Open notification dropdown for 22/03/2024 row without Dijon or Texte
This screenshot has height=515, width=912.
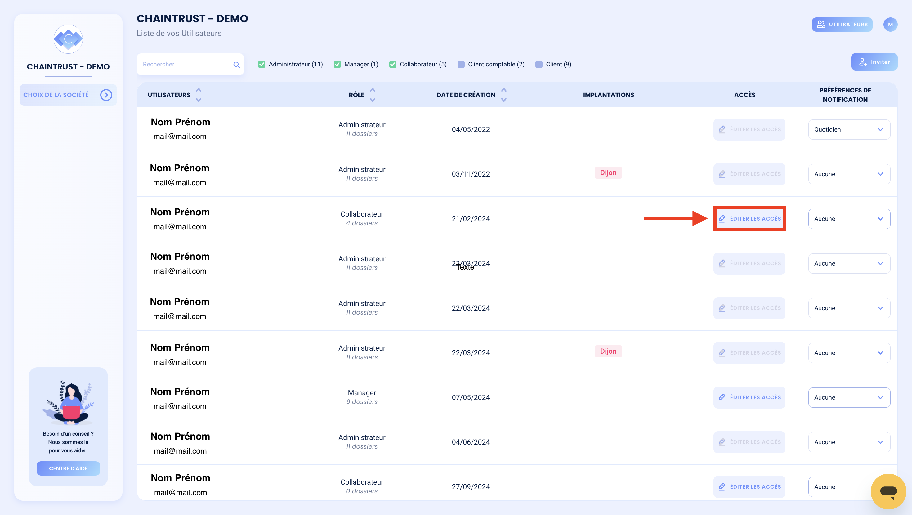(849, 308)
